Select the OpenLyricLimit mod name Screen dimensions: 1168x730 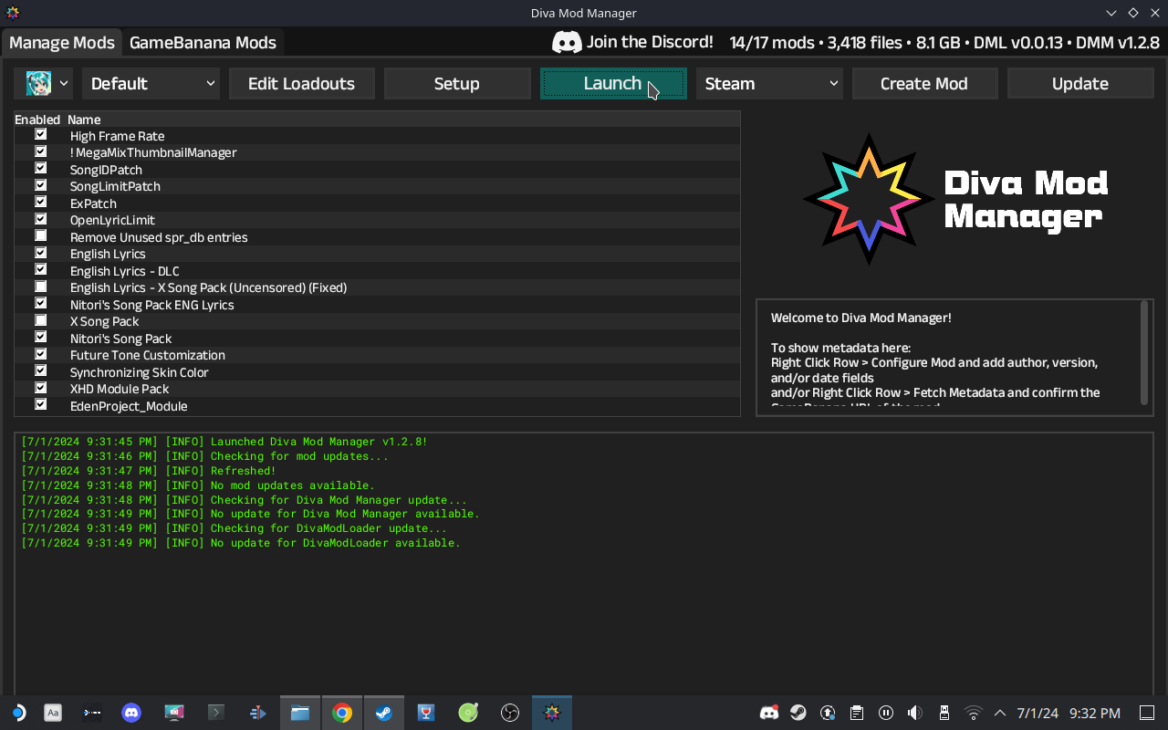coord(112,220)
